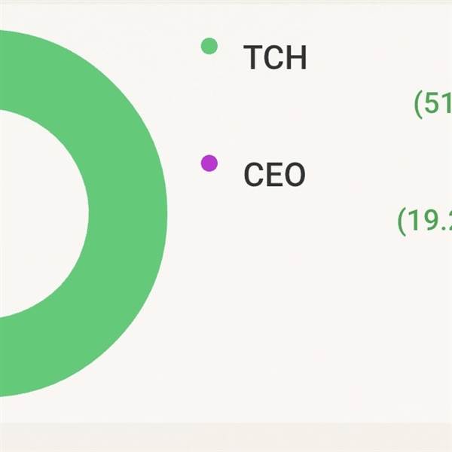Click the green TCH legend dot

[x=209, y=46]
